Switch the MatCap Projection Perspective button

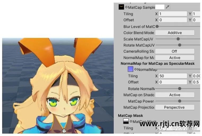click(x=174, y=107)
